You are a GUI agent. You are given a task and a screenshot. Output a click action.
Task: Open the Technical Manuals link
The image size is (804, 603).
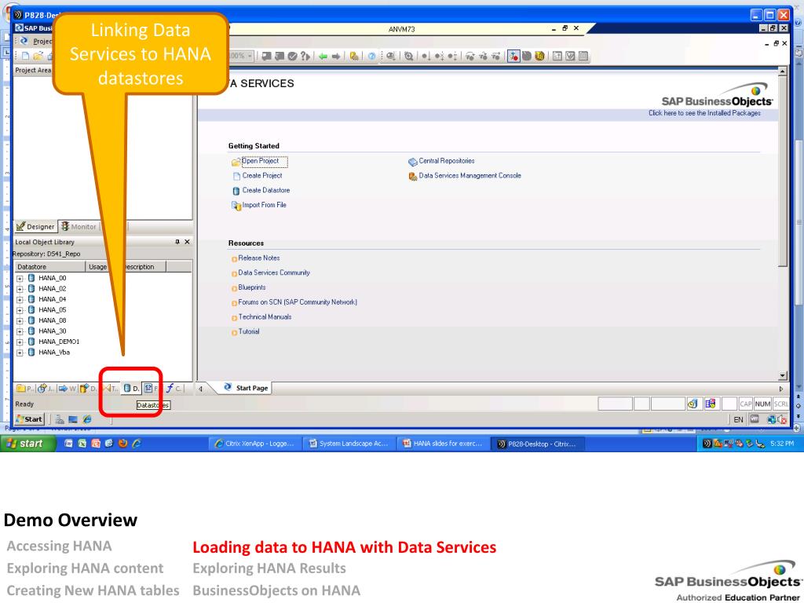point(265,317)
